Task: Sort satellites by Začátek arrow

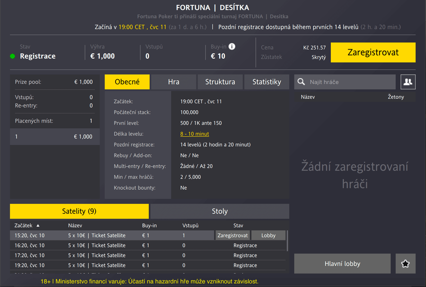Action: [38, 226]
